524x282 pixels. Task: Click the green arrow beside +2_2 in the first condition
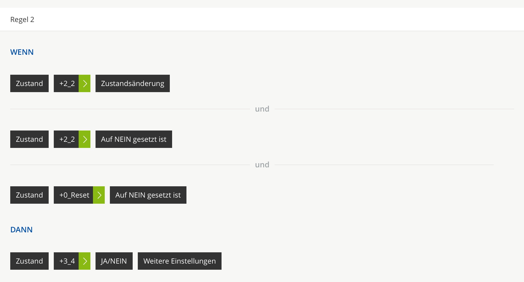(85, 83)
